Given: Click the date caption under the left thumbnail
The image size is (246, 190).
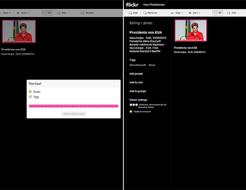Looking at the screenshot, I should pos(18,54).
